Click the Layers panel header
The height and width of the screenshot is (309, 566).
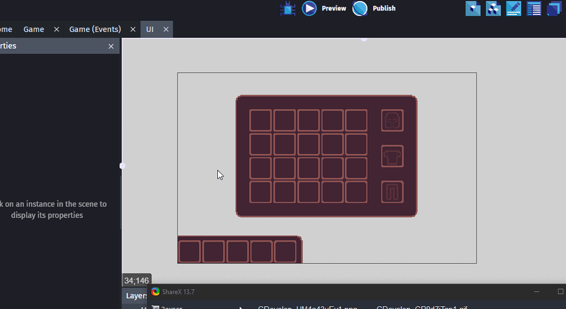click(x=135, y=296)
